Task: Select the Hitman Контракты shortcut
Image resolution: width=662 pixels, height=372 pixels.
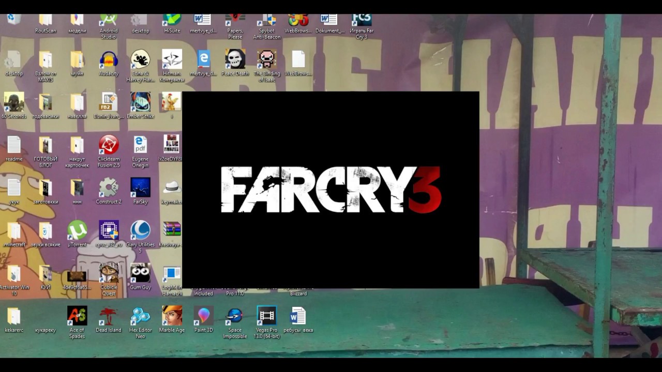Action: pyautogui.click(x=172, y=66)
